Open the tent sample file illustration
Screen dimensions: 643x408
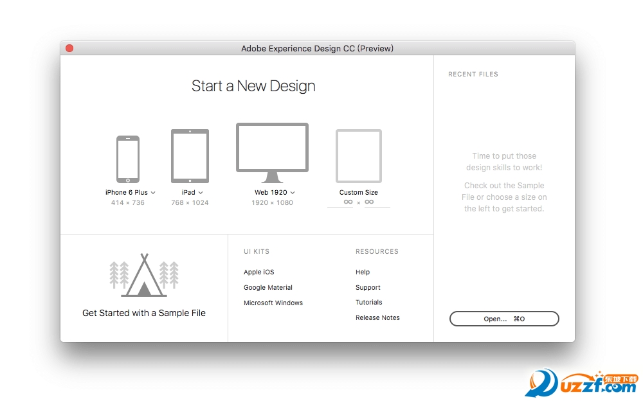[144, 275]
